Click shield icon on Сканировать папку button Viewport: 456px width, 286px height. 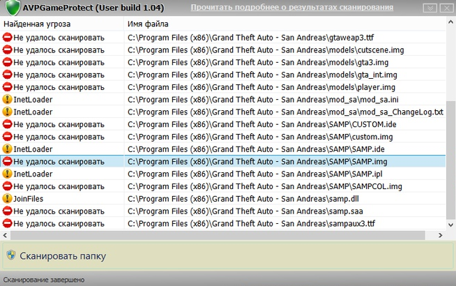pos(10,256)
